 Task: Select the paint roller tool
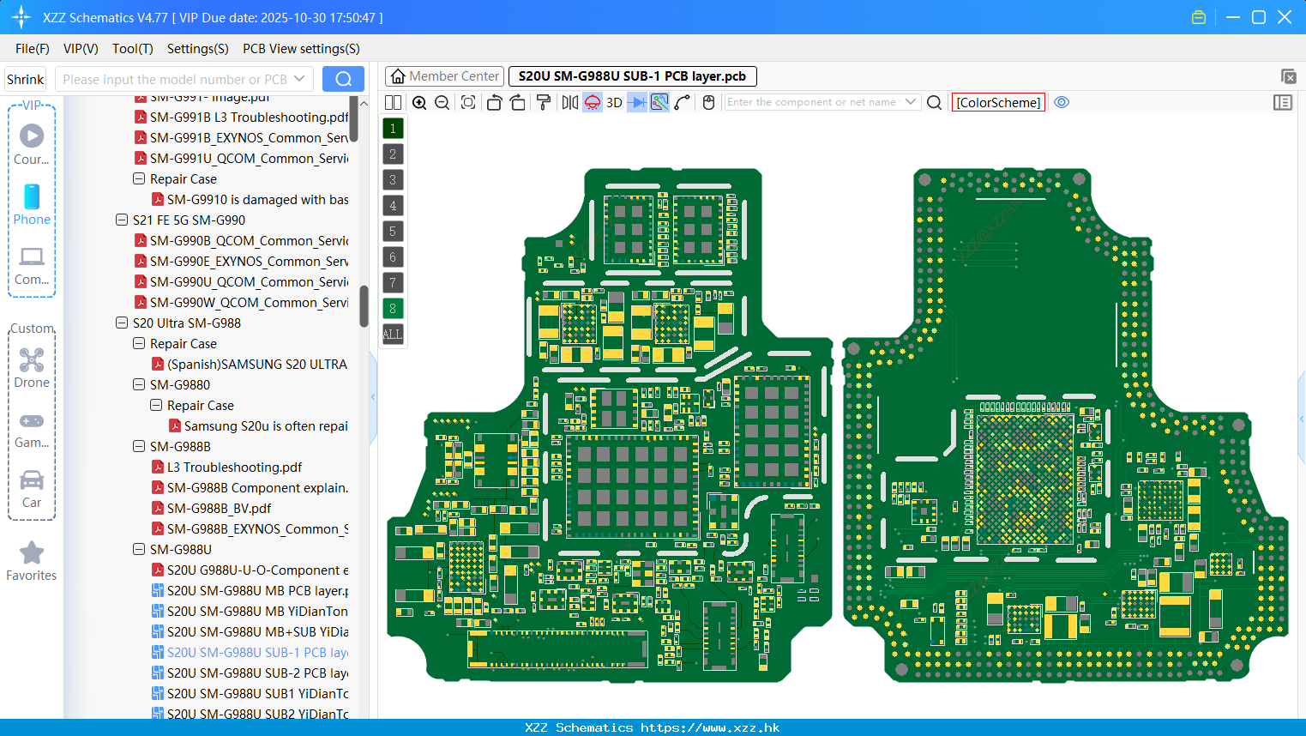[544, 102]
